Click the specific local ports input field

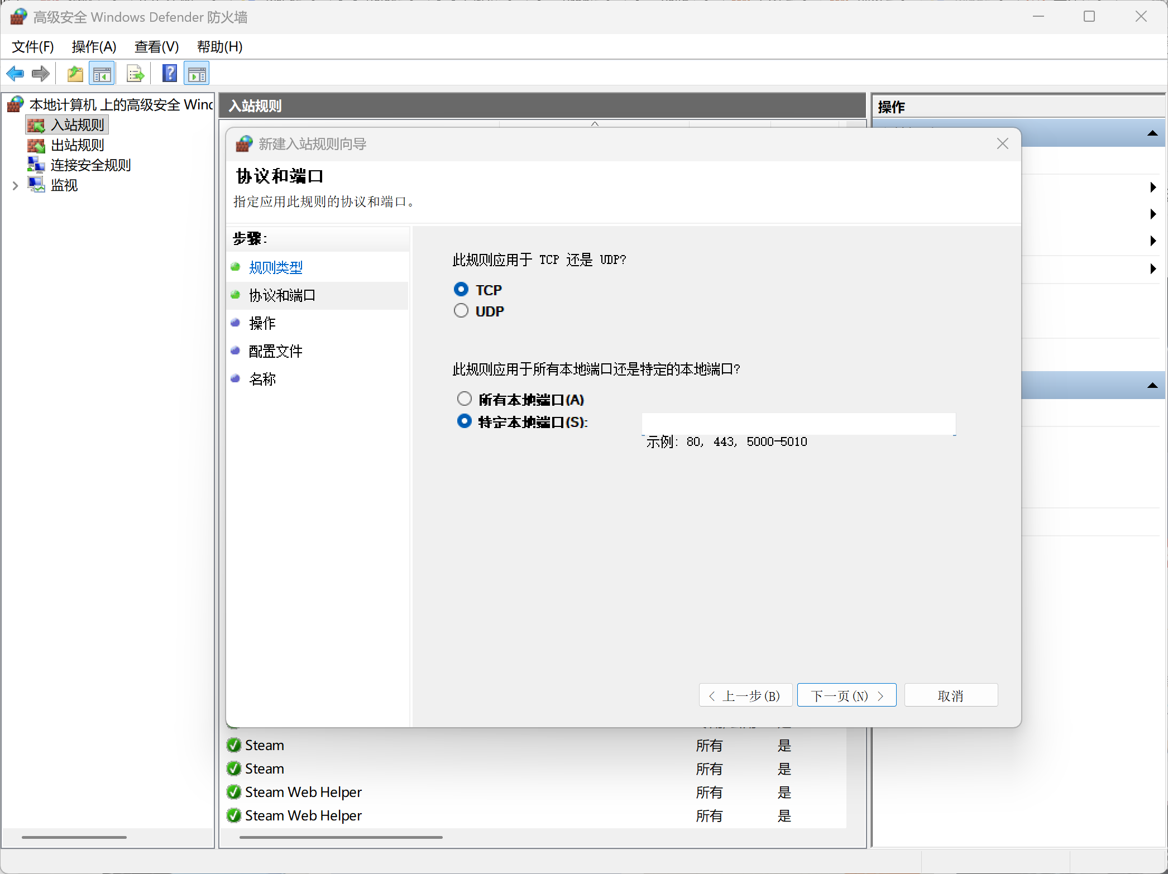pos(798,424)
